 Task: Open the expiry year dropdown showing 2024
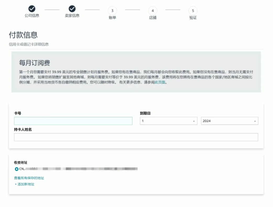click(229, 121)
